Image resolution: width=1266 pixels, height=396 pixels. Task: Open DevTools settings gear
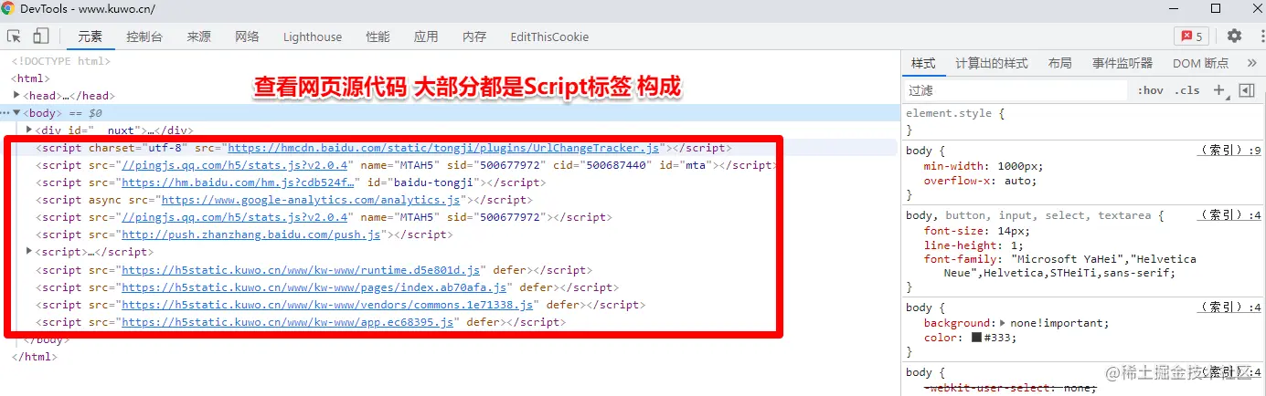(x=1234, y=36)
